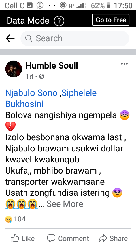The height and width of the screenshot is (243, 136).
Task: Click the globe public audience icon
Action: [42, 76]
